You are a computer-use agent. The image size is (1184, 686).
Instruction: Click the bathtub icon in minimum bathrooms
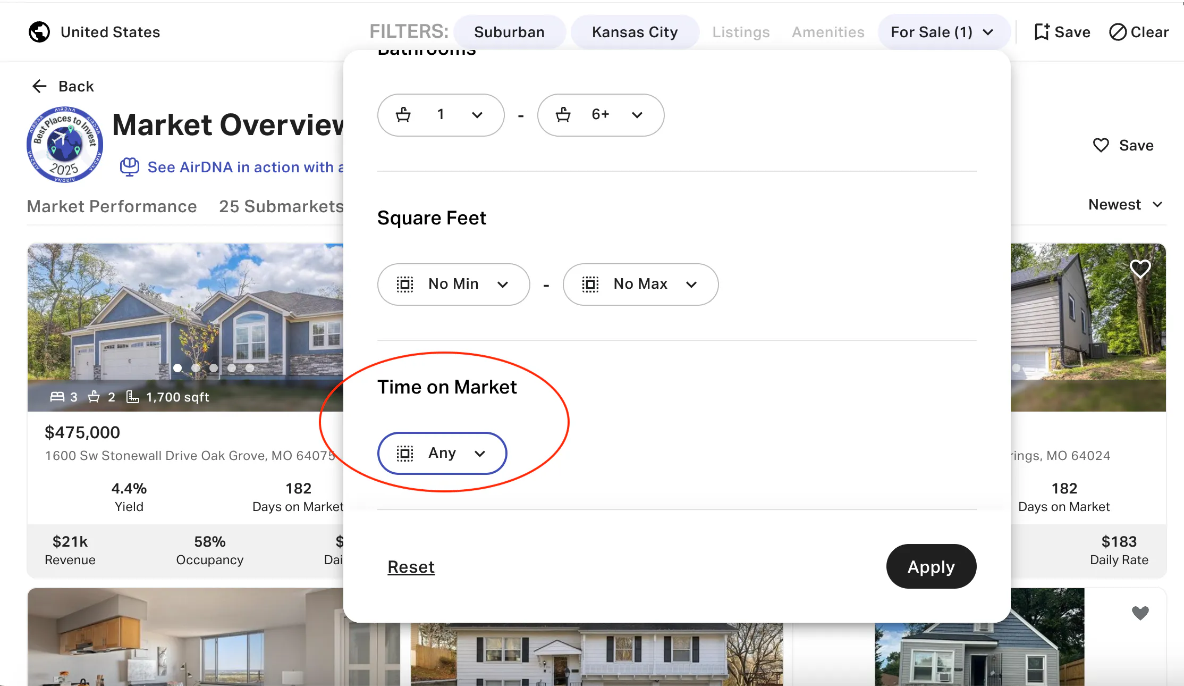[403, 114]
